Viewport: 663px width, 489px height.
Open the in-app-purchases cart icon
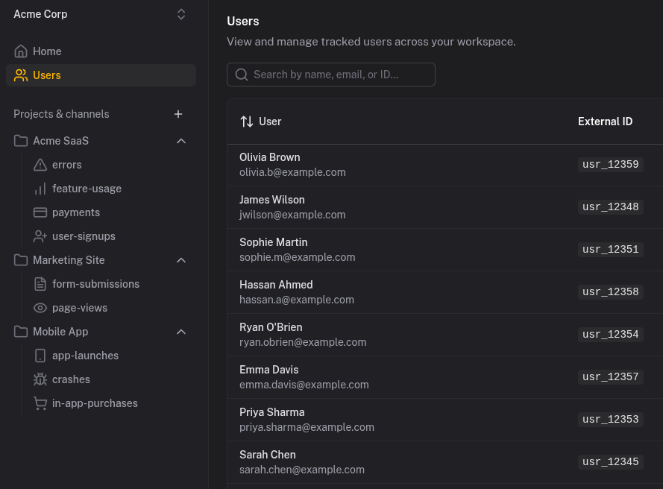click(40, 403)
